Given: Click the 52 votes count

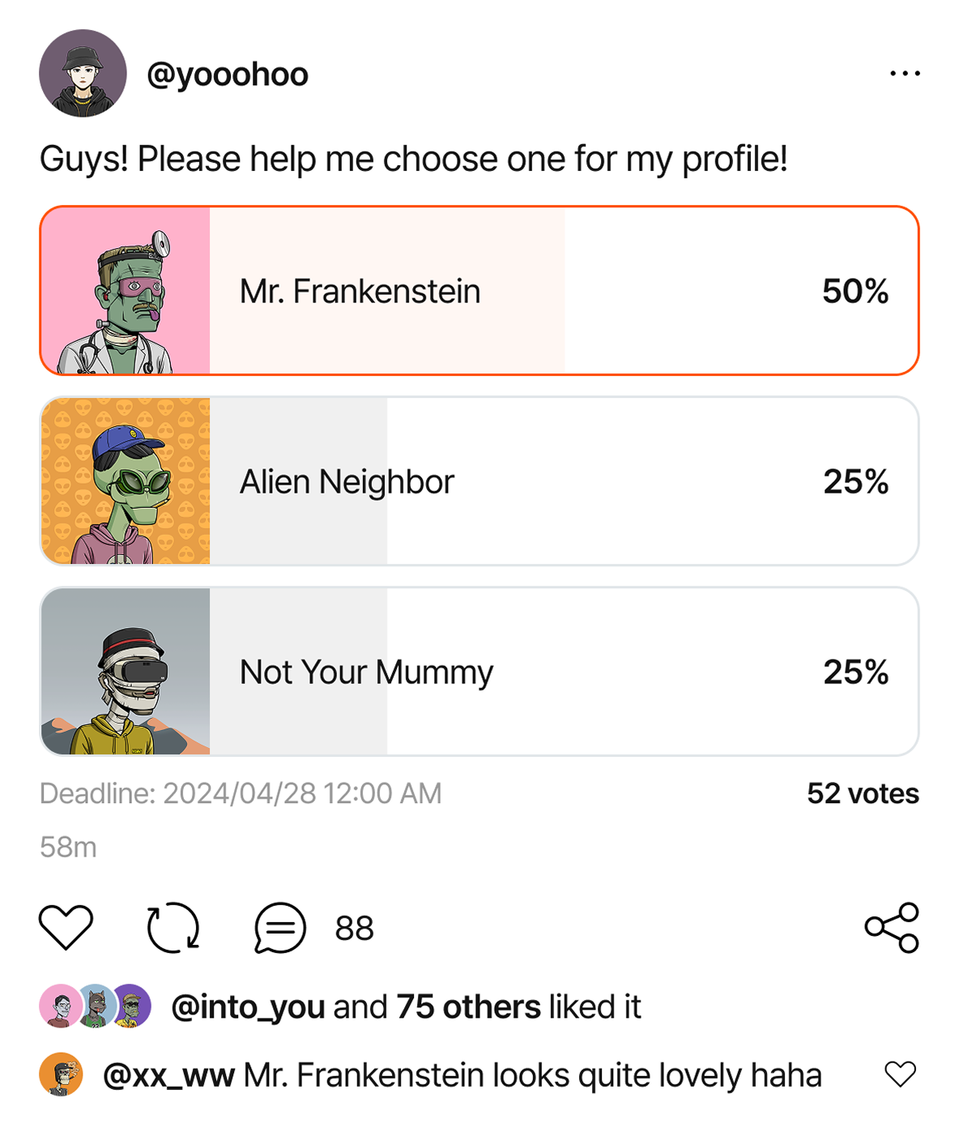Looking at the screenshot, I should pyautogui.click(x=863, y=793).
